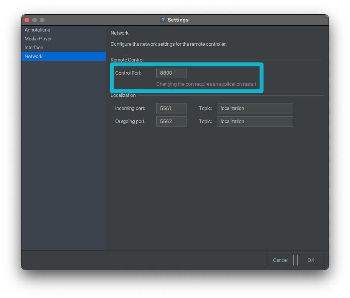Click the Network heading above the description
This screenshot has width=350, height=298.
(119, 33)
